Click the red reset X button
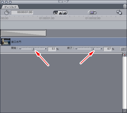The height and width of the screenshot is (113, 127). [x=124, y=55]
